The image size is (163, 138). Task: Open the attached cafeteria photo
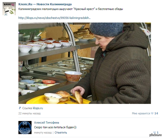tap(84, 63)
